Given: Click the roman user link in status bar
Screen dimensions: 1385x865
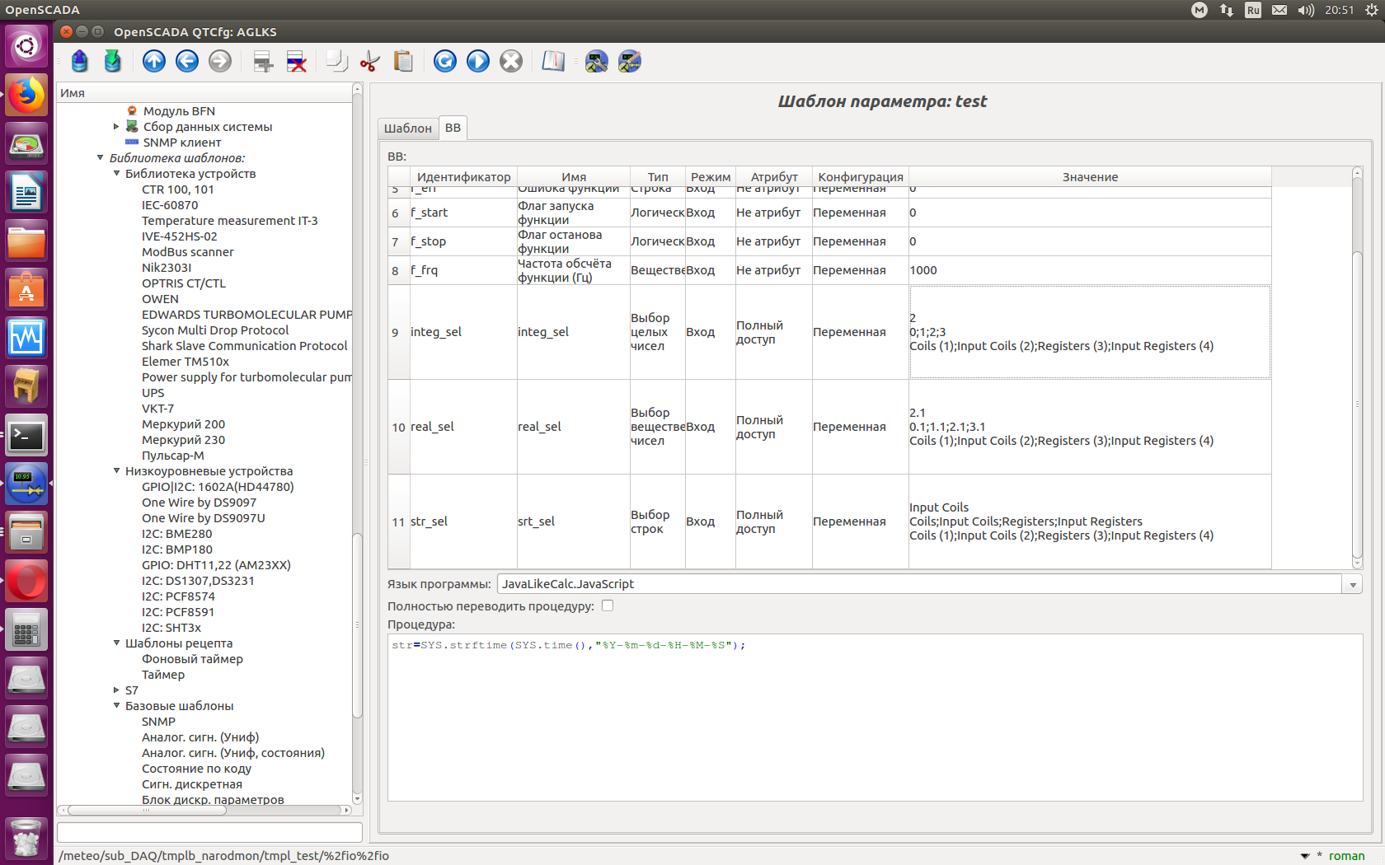Looking at the screenshot, I should click(1346, 856).
